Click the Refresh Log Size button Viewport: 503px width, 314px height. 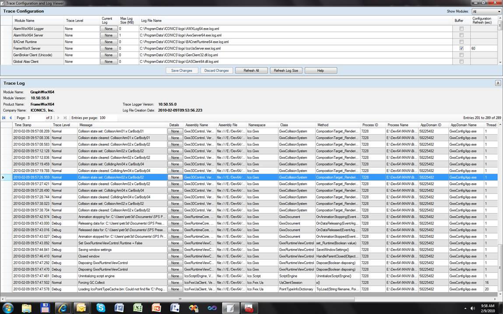(286, 70)
